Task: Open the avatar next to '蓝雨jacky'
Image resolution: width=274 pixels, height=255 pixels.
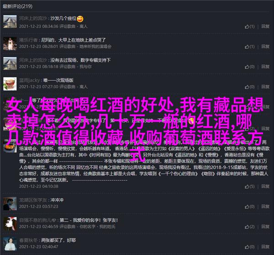Action: (x=10, y=84)
